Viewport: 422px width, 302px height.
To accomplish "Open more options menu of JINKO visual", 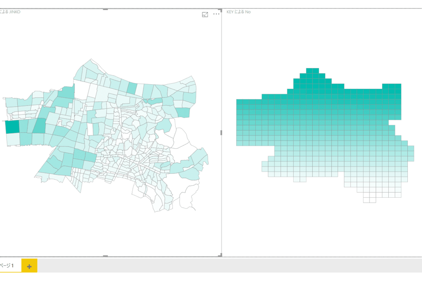I will (x=216, y=14).
